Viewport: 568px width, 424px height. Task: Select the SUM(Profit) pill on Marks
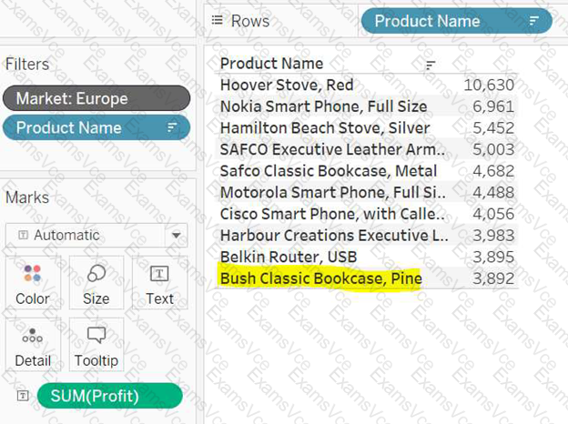point(110,396)
